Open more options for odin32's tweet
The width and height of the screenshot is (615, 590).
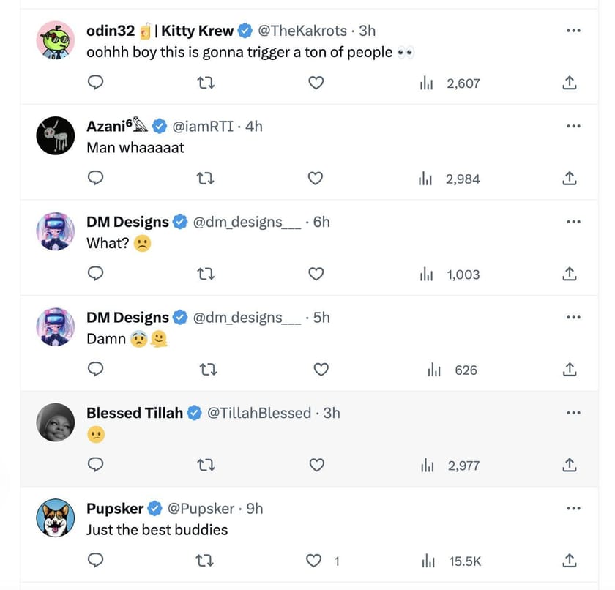click(573, 31)
